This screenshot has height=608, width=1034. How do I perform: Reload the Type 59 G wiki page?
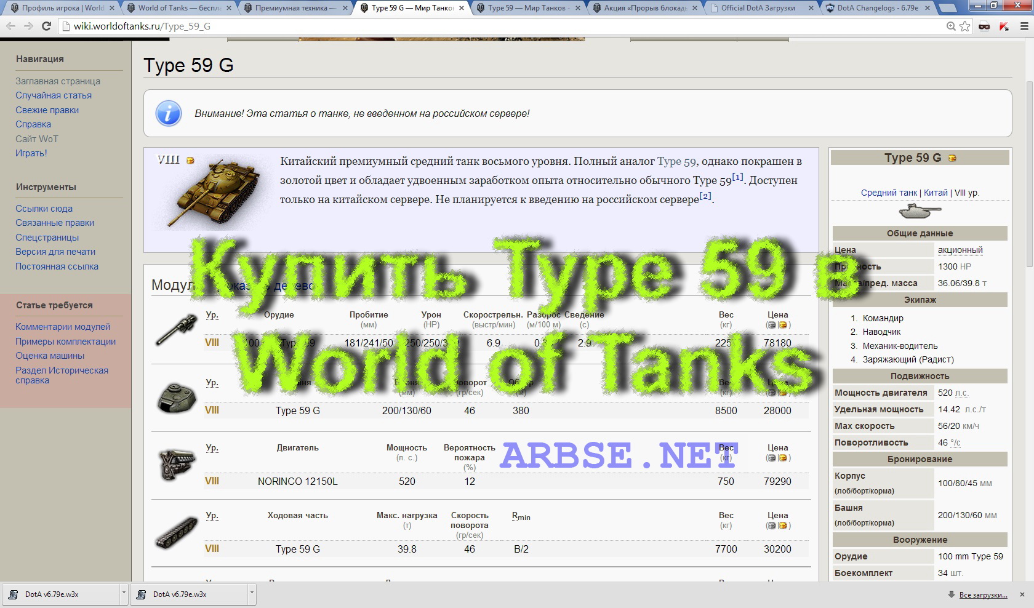click(46, 26)
